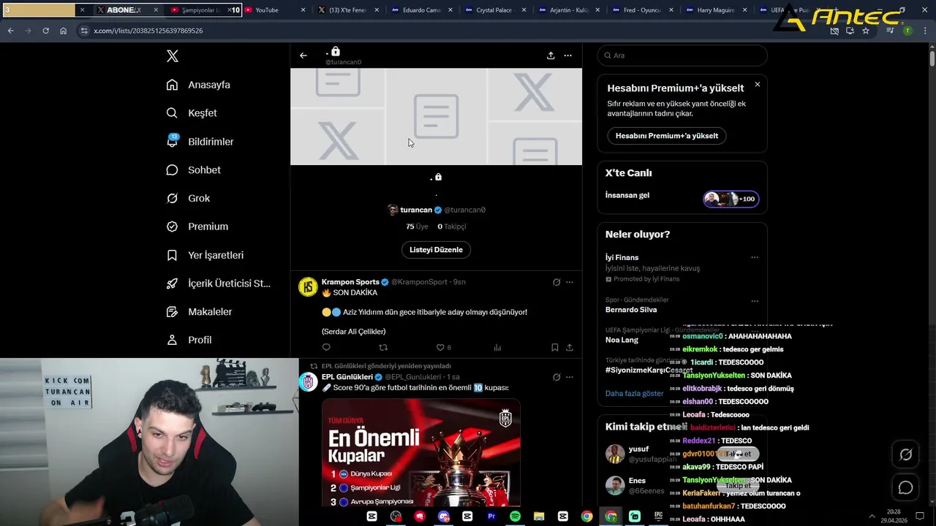
Task: Open the floating Grok button
Action: coord(905,455)
